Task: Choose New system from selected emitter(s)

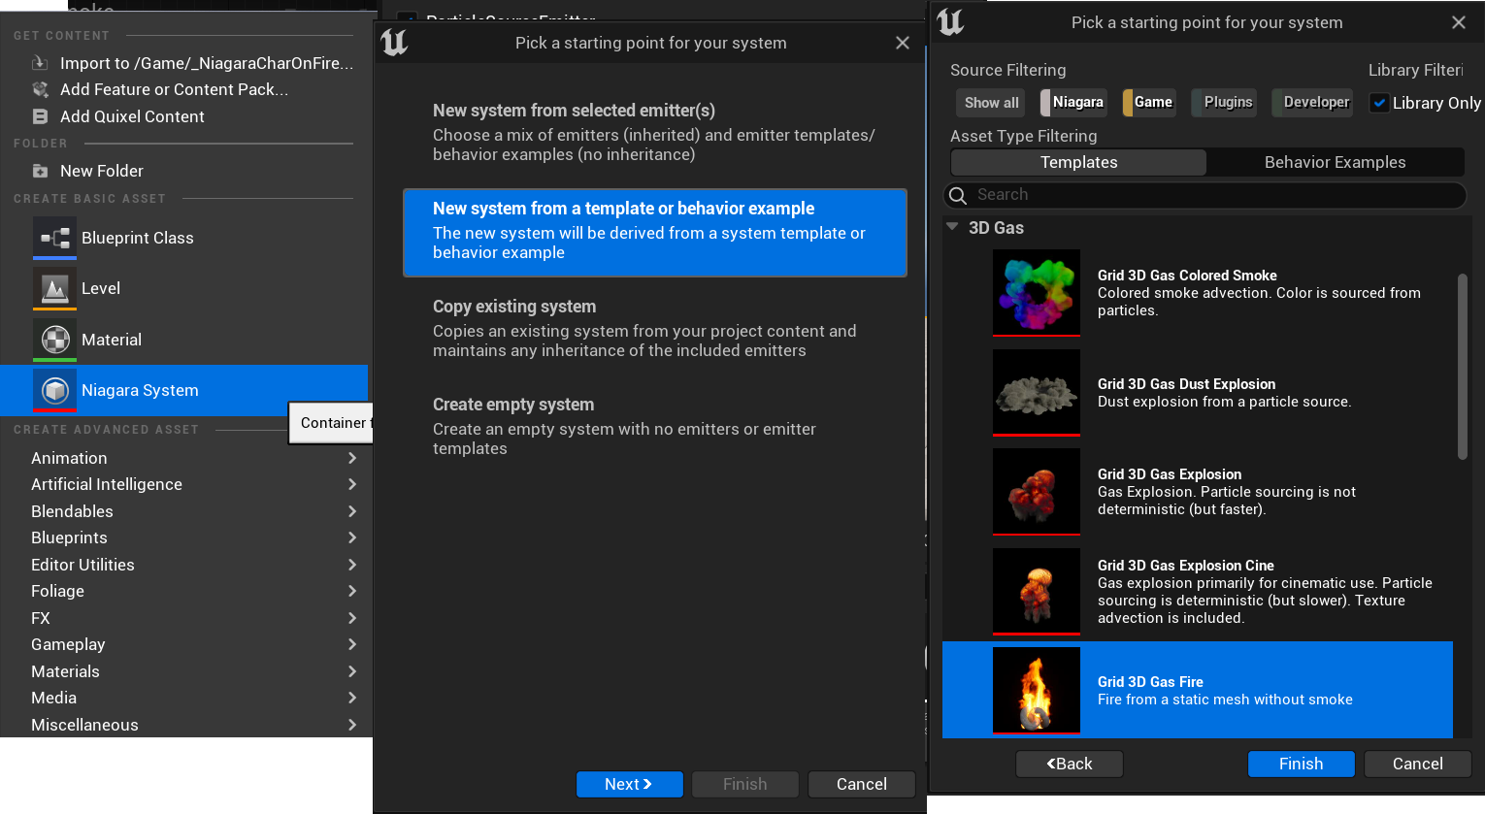Action: (655, 132)
